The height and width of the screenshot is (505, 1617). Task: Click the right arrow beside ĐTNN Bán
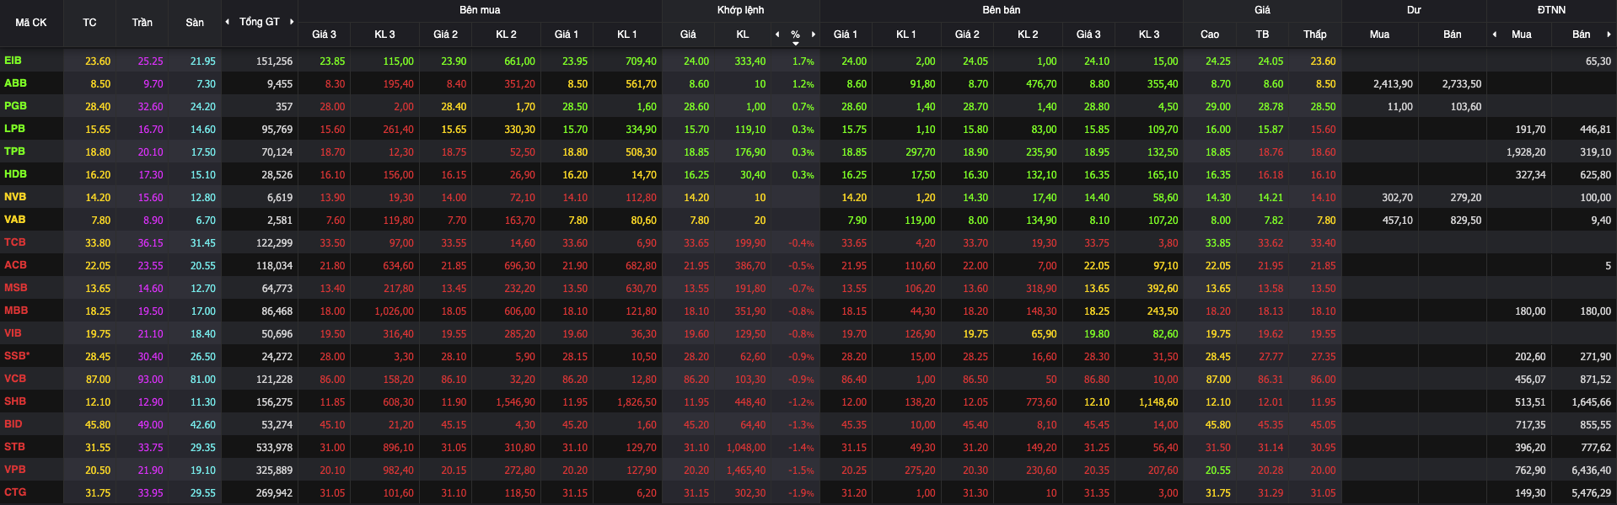point(1609,35)
